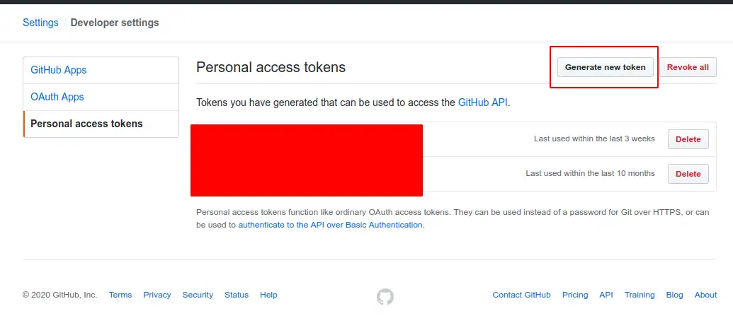The height and width of the screenshot is (323, 733).
Task: Click the Revoke all button
Action: (688, 67)
